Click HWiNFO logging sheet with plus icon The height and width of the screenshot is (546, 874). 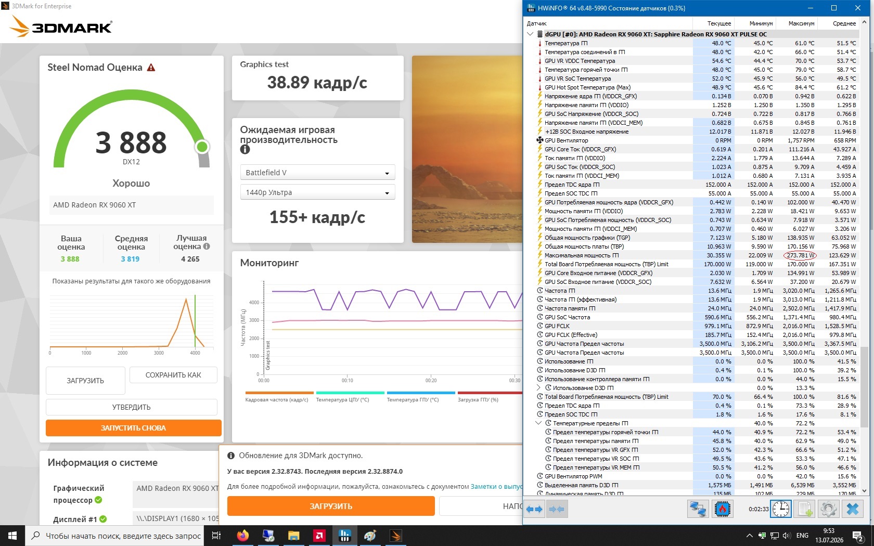tap(805, 509)
